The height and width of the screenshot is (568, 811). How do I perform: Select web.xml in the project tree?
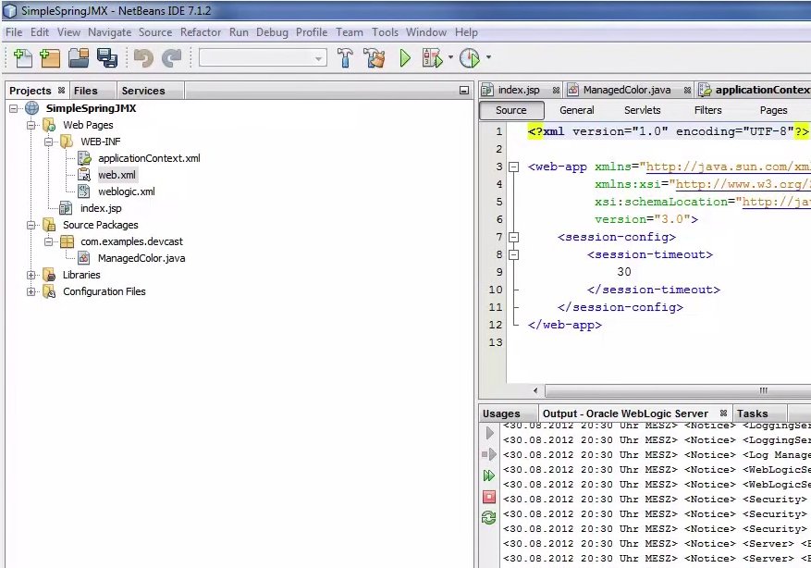tap(117, 175)
